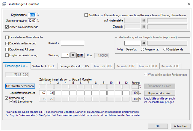The image size is (193, 131).
Task: Enable Druckformat A3 quer
Action: 7,49
